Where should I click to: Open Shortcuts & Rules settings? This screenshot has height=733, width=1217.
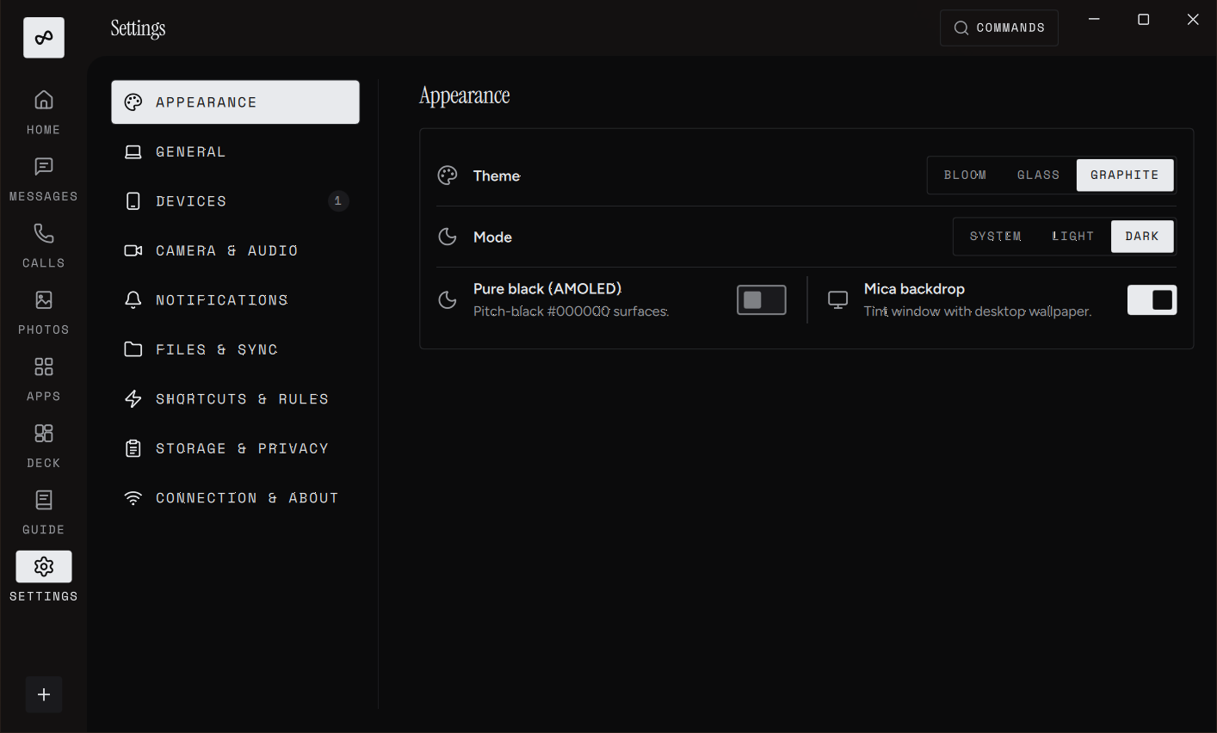point(235,399)
